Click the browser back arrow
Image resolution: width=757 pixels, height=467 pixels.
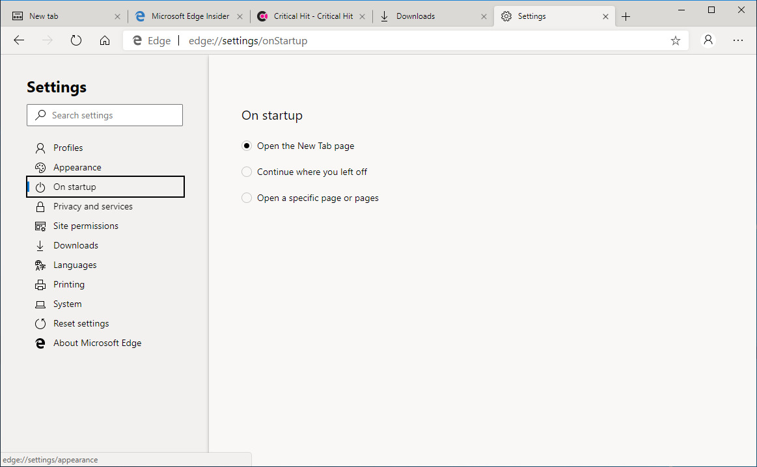19,40
